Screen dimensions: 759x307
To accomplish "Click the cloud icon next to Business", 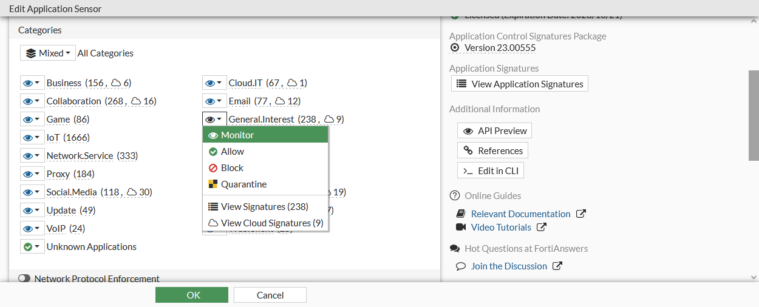I will click(x=117, y=83).
